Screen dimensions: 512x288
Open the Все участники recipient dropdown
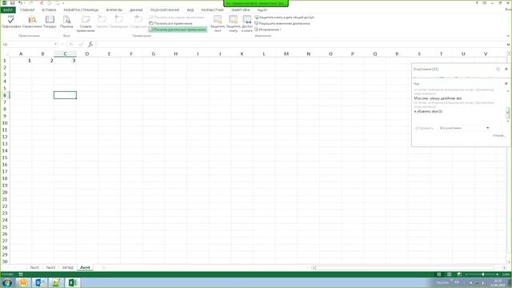point(464,128)
